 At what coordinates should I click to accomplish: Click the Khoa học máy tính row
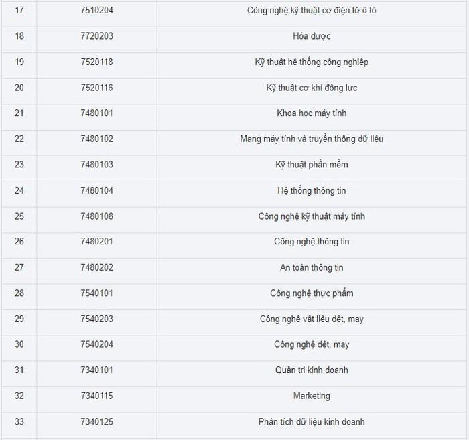(x=312, y=113)
